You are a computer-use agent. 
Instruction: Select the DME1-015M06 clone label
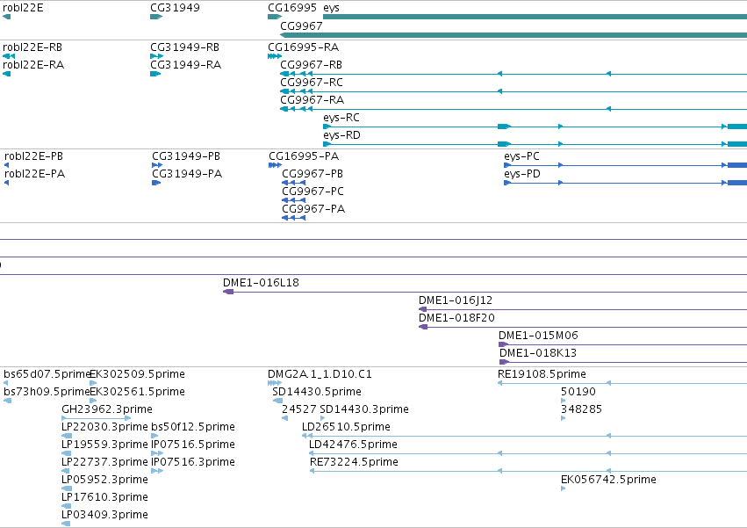[x=538, y=336]
